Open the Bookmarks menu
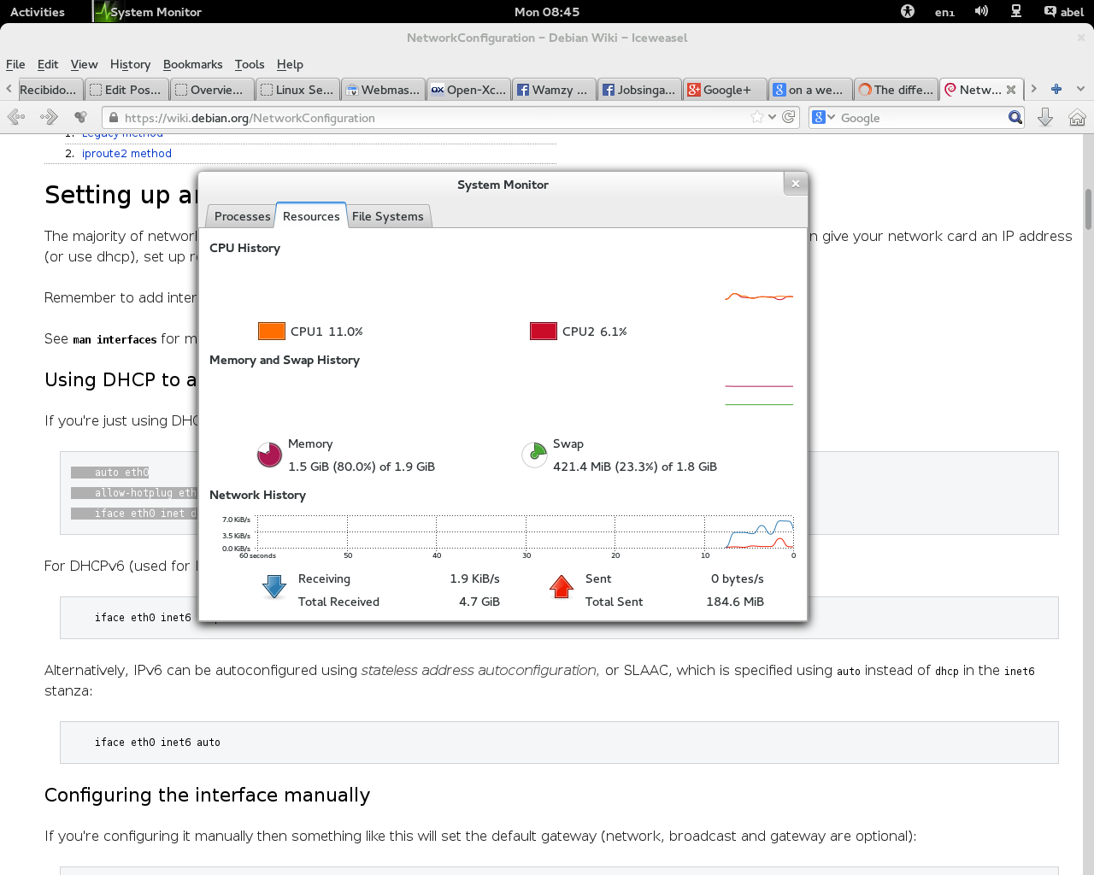The height and width of the screenshot is (875, 1094). point(192,64)
